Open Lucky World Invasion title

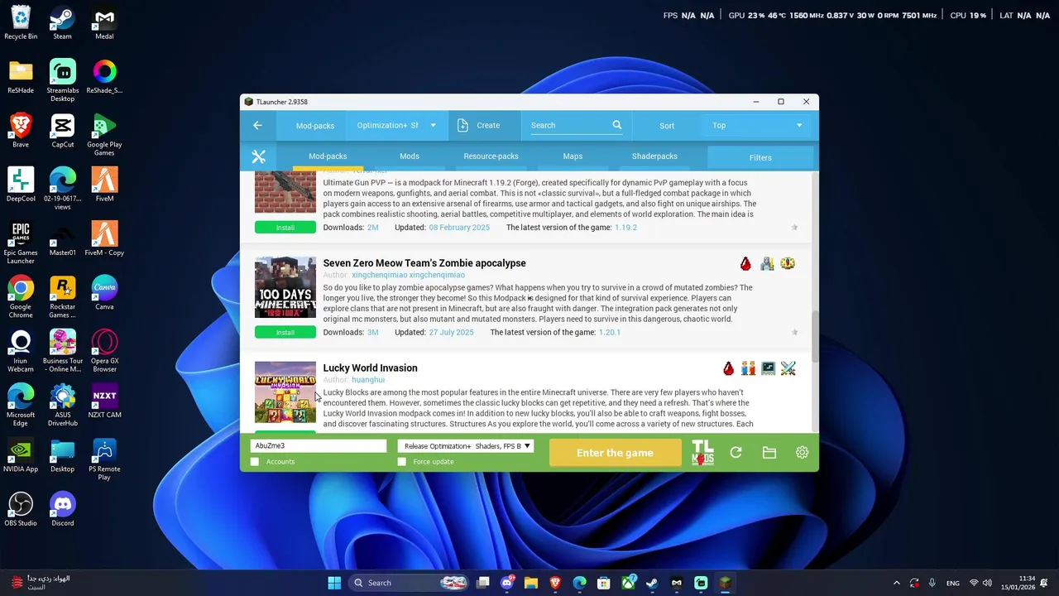click(370, 368)
